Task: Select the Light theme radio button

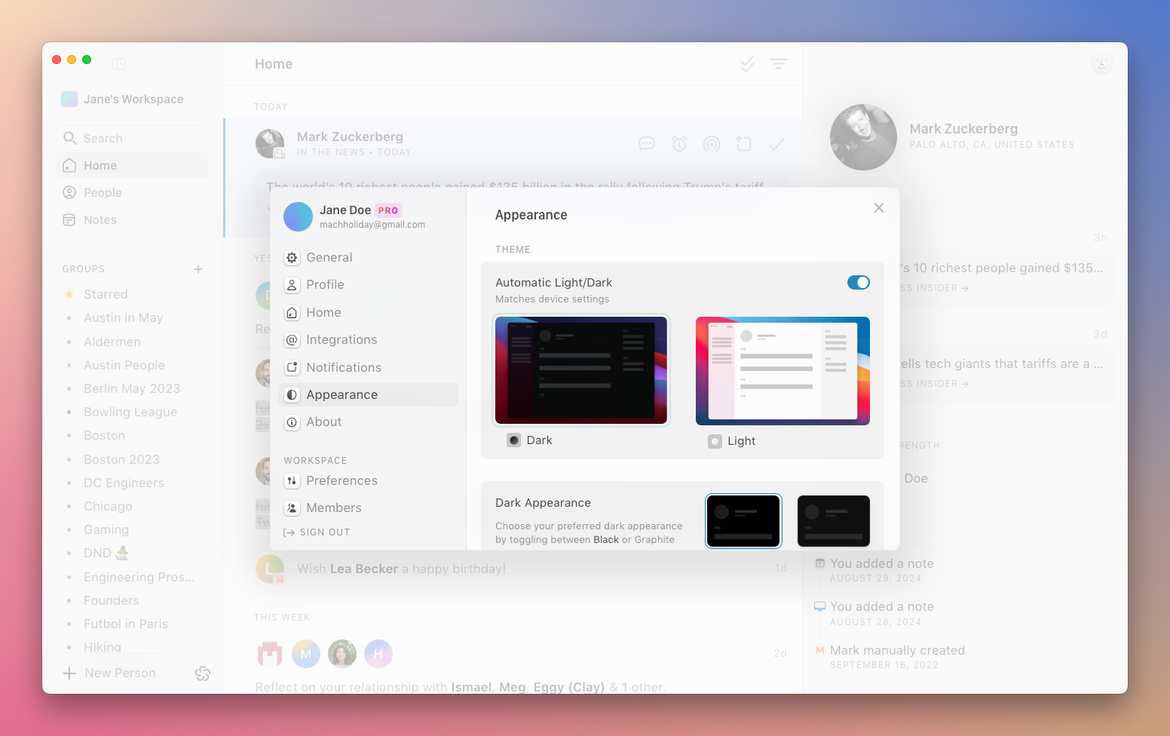Action: pos(715,441)
